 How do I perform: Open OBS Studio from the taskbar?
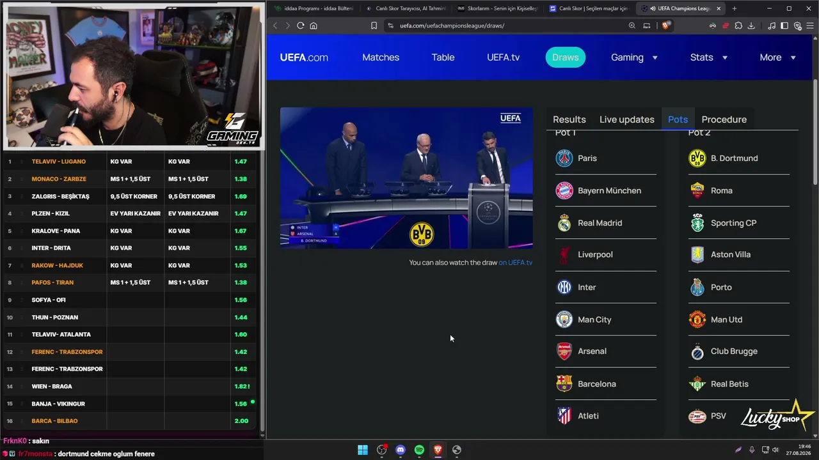click(x=382, y=450)
